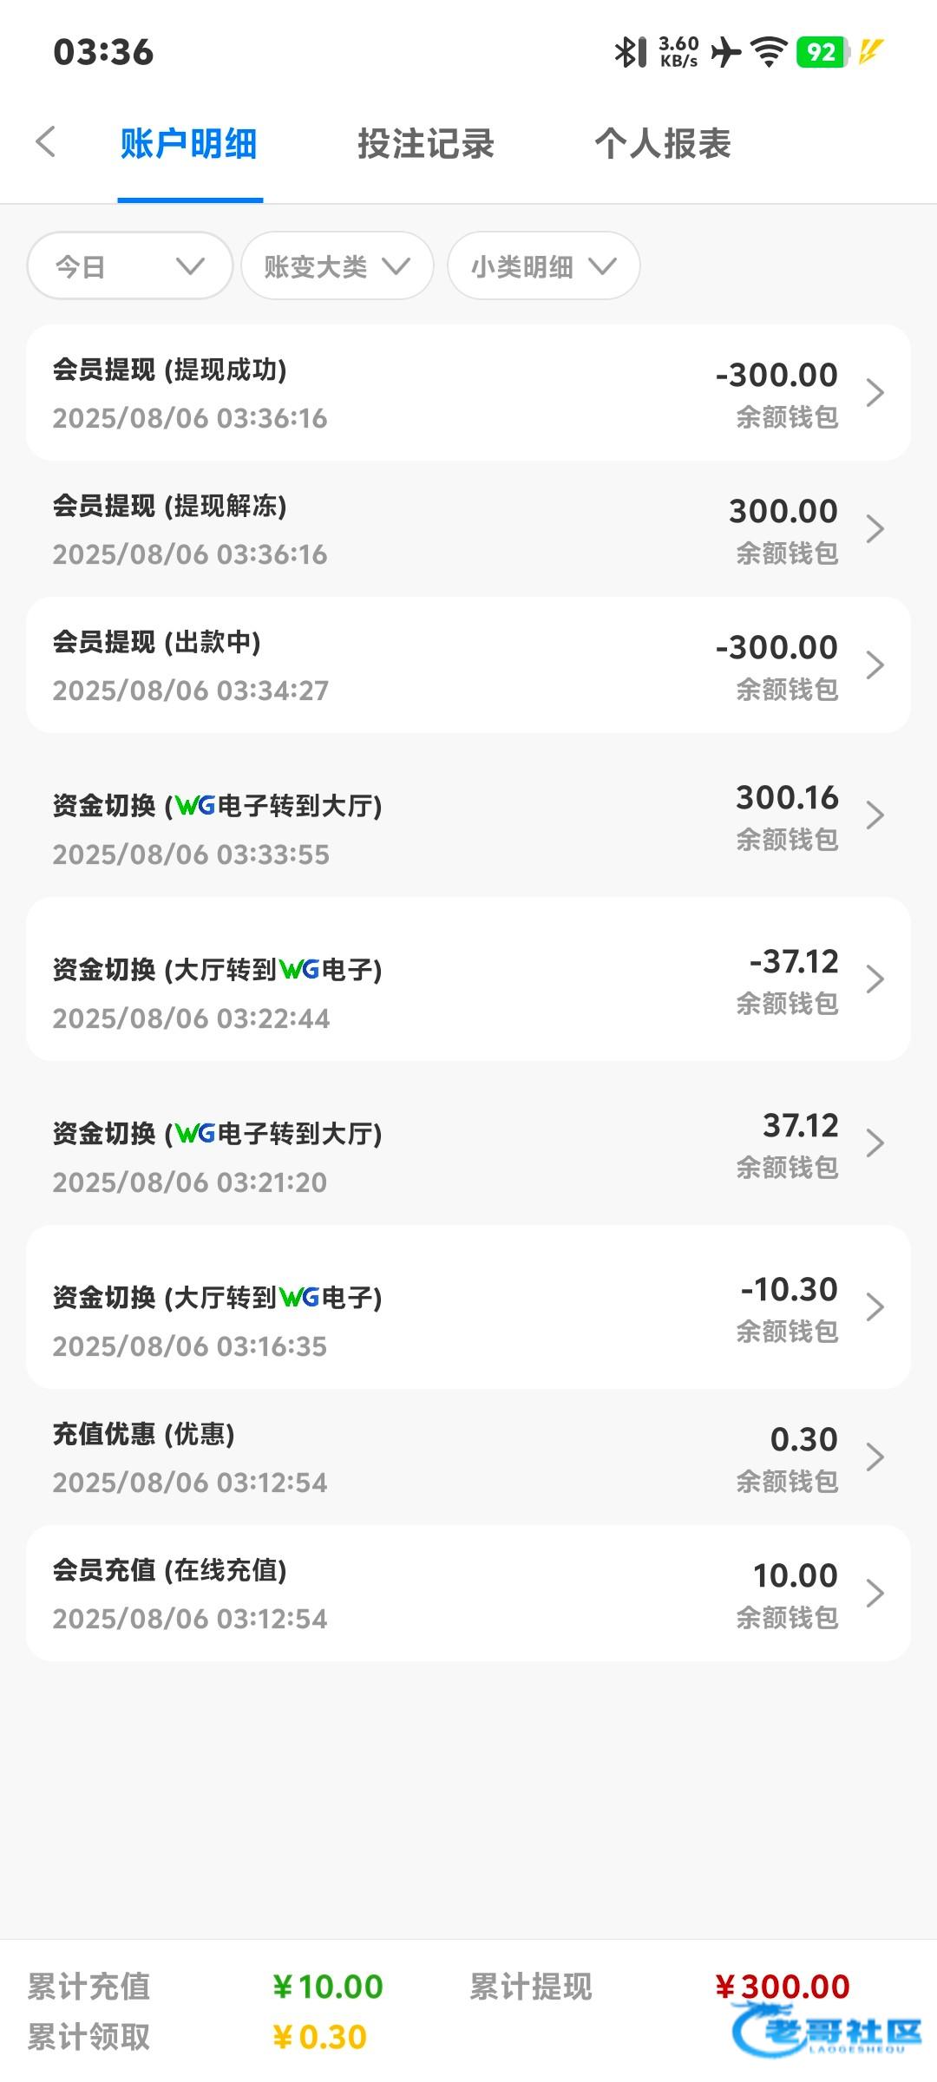The width and height of the screenshot is (937, 2082).
Task: Open the 提现成功 record chevron arrow
Action: [x=875, y=393]
